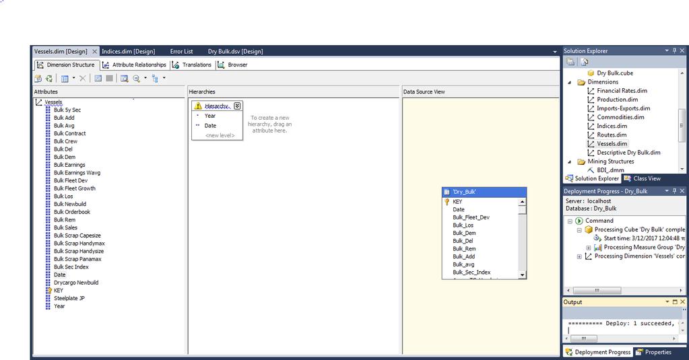Click the Process dimension toolbar icon
This screenshot has width=689, height=360.
point(49,79)
